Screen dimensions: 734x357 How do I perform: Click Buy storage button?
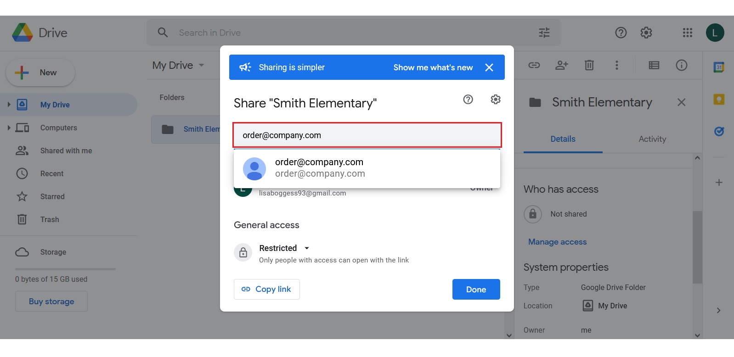(x=51, y=301)
